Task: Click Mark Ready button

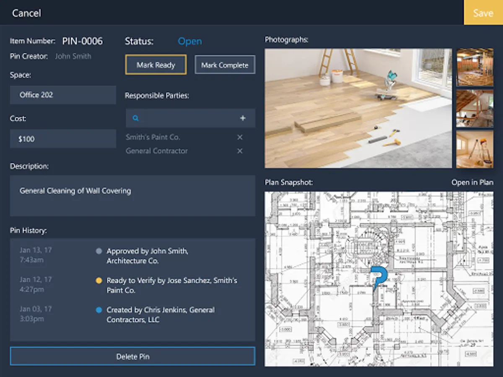Action: pyautogui.click(x=156, y=65)
